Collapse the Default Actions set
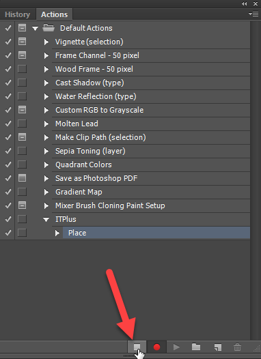Viewport: 261px width, 359px height. (35, 29)
